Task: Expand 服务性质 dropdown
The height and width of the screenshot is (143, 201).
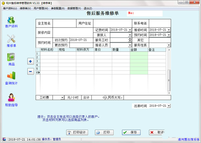Action: click(169, 45)
